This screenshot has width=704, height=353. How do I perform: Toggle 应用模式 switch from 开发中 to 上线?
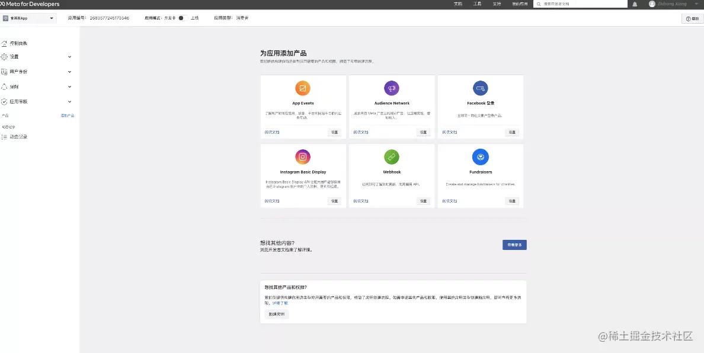(x=183, y=18)
